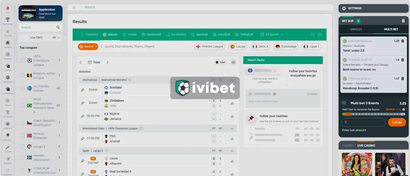The width and height of the screenshot is (410, 176).
Task: Select Basketball in left sidebar
Action: tap(8, 79)
